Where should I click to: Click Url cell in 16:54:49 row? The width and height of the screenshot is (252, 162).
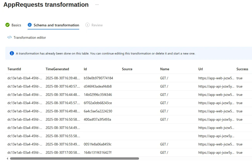click(216, 128)
